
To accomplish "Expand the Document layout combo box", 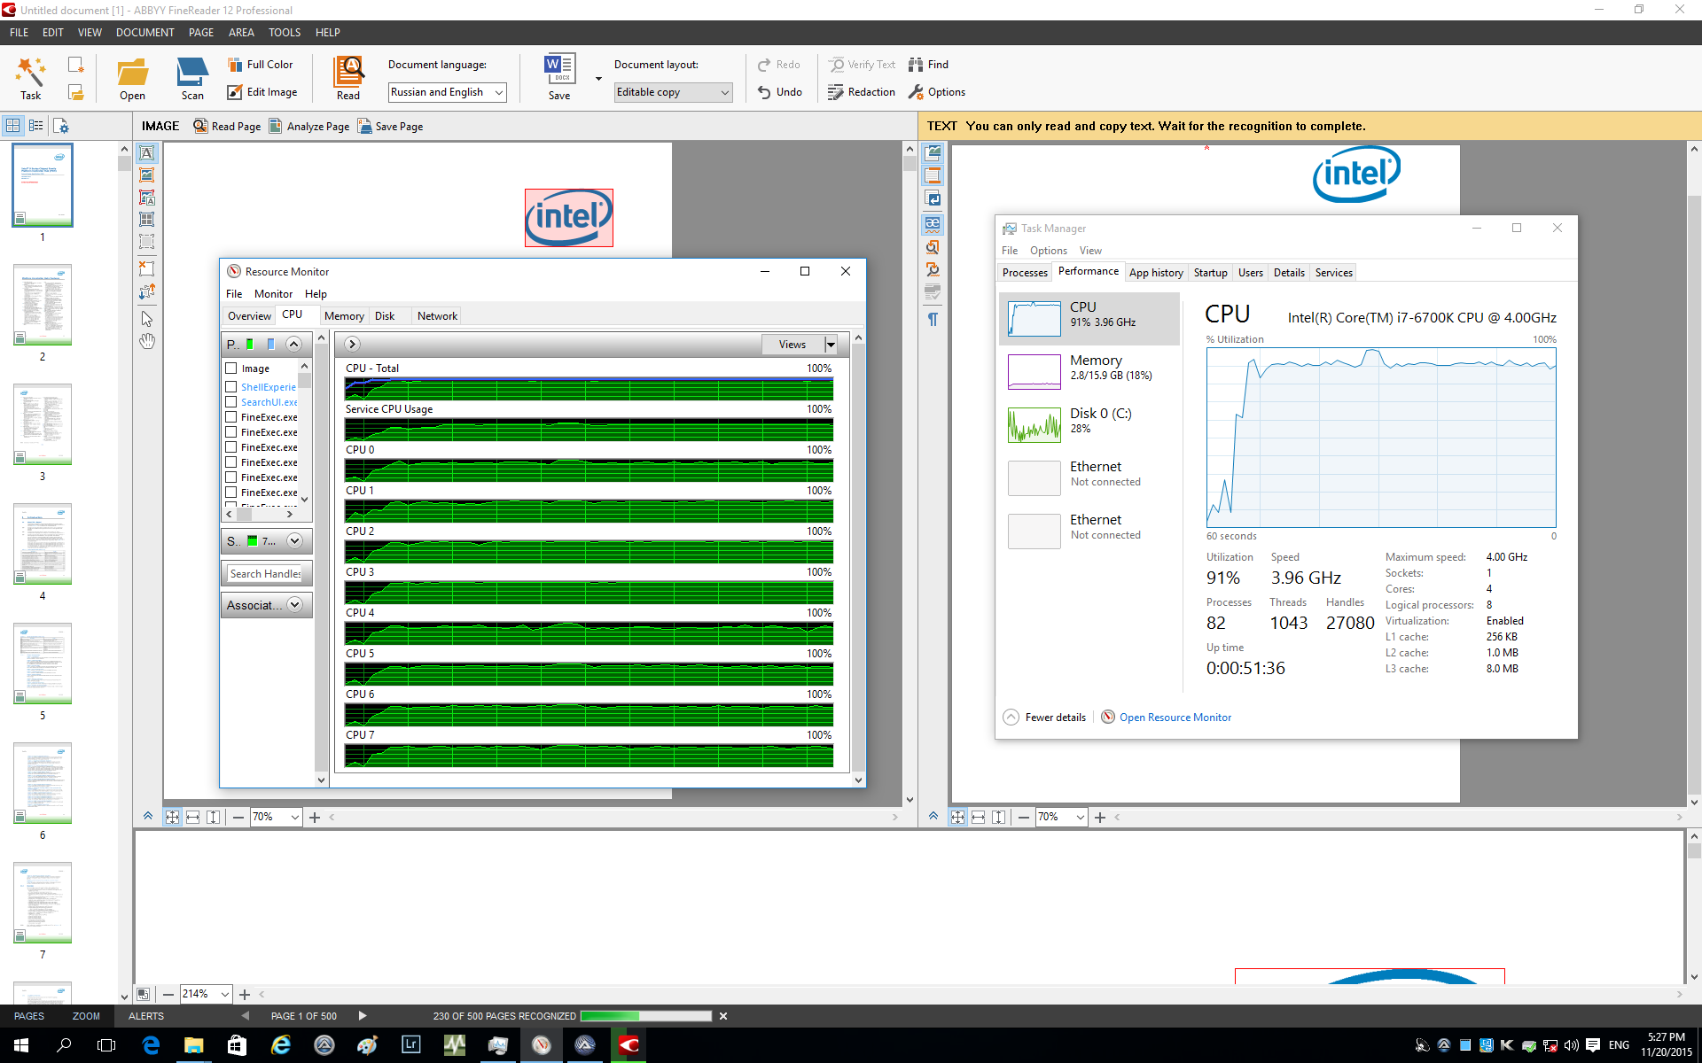I will click(x=724, y=92).
